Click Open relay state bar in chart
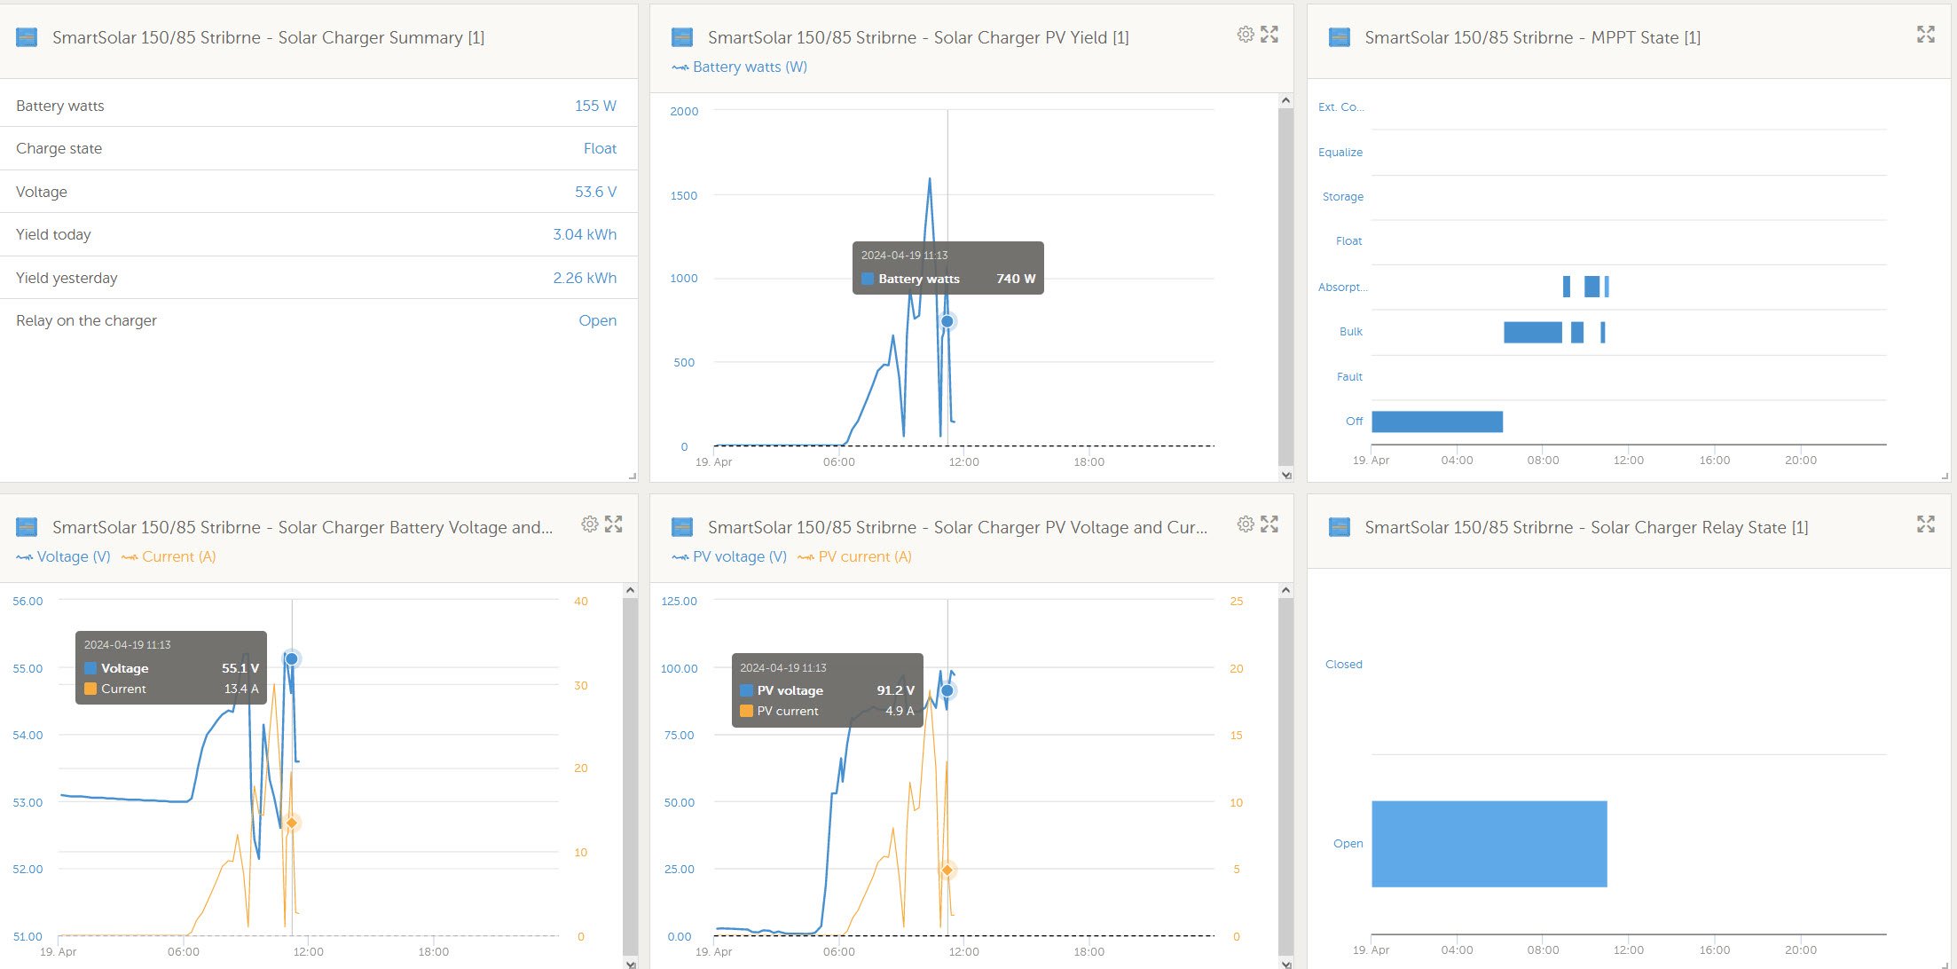This screenshot has height=969, width=1957. pyautogui.click(x=1489, y=844)
